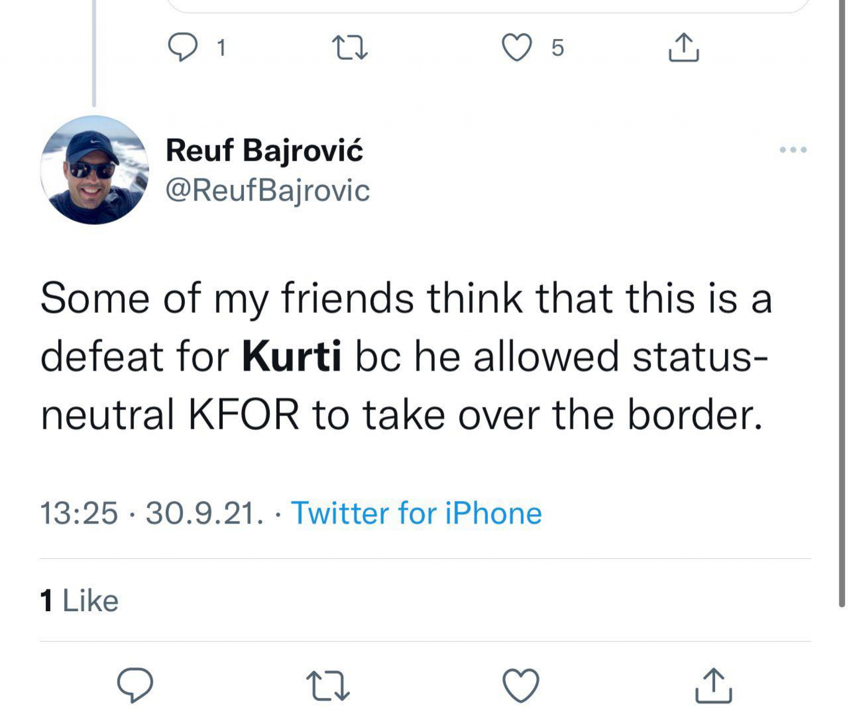Click the 5 likes count on parent tweet

point(558,48)
